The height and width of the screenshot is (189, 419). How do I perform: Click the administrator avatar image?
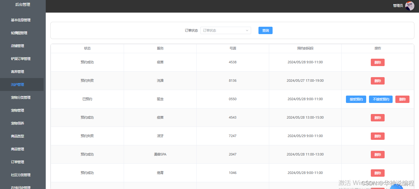[x=410, y=6]
